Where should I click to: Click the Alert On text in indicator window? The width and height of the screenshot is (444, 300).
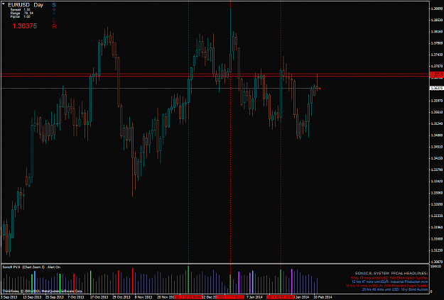tap(54, 267)
